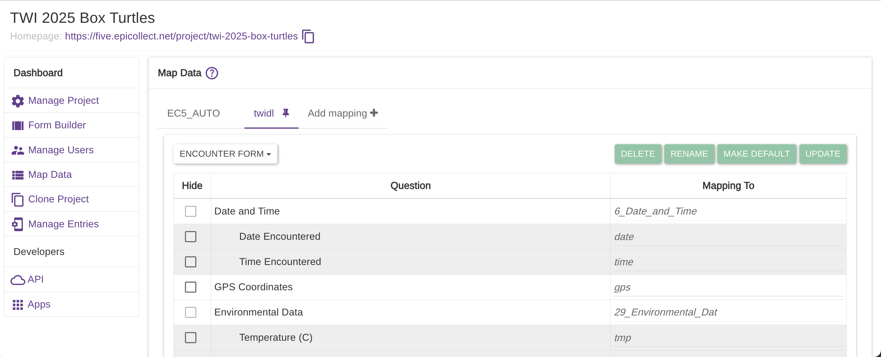The image size is (881, 357).
Task: Toggle hide checkbox for Temperature (C)
Action: pyautogui.click(x=190, y=338)
